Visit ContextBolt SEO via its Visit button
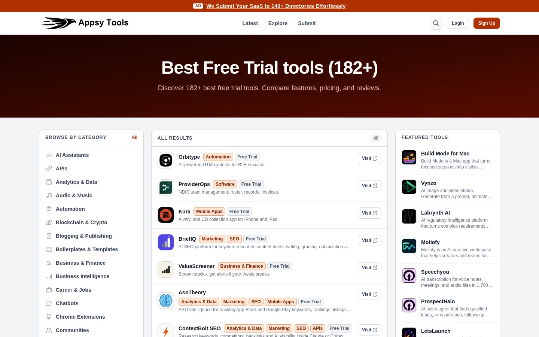The width and height of the screenshot is (539, 337). (369, 330)
